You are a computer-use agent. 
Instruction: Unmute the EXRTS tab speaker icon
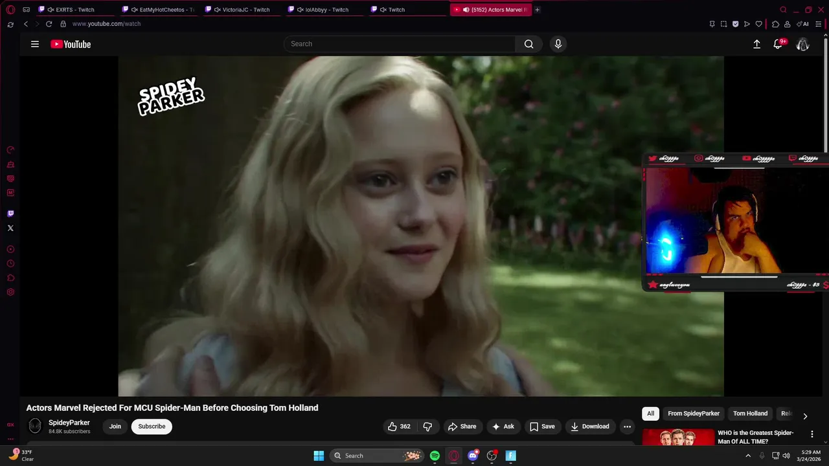click(51, 10)
